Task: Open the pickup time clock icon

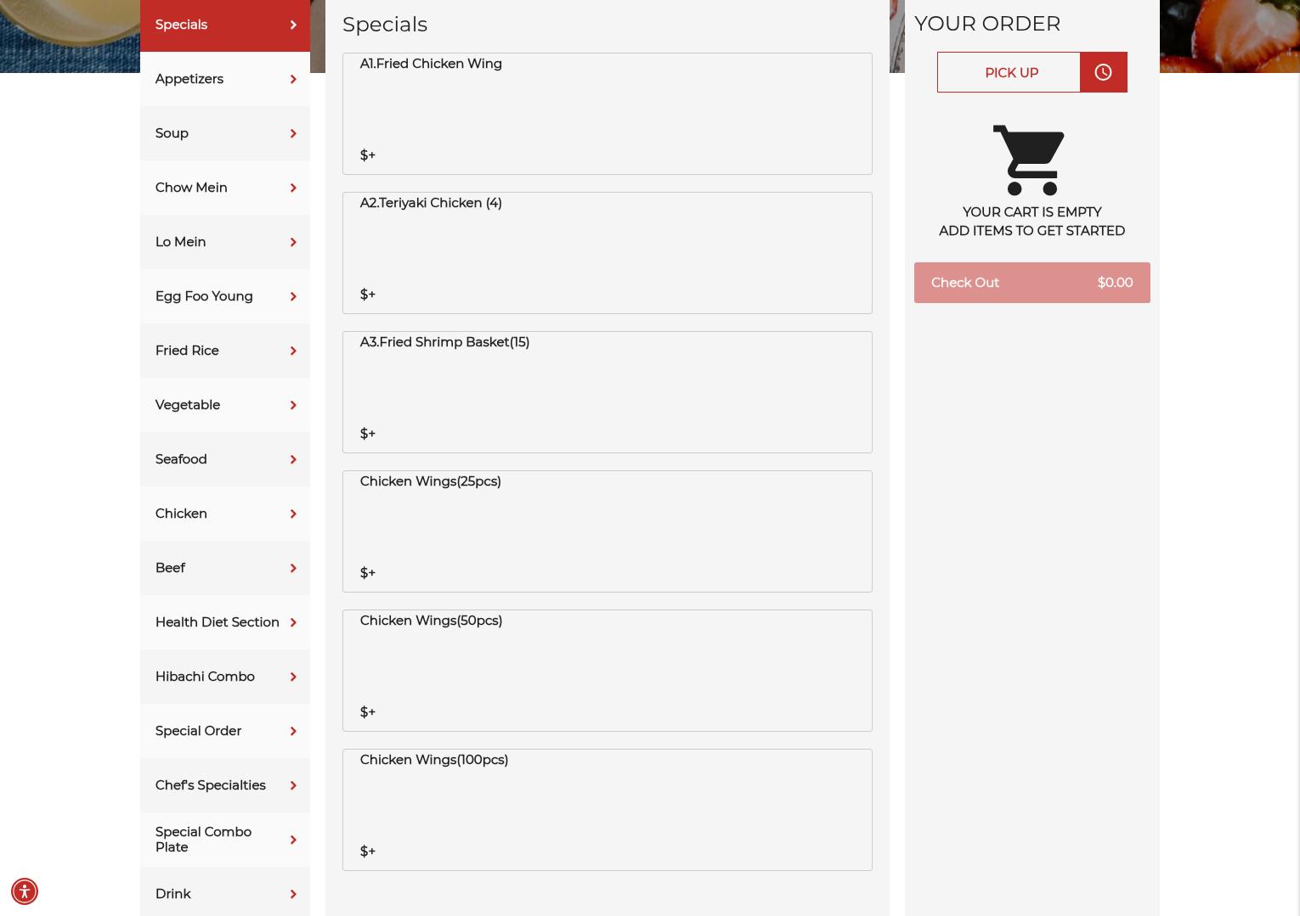Action: click(x=1103, y=72)
